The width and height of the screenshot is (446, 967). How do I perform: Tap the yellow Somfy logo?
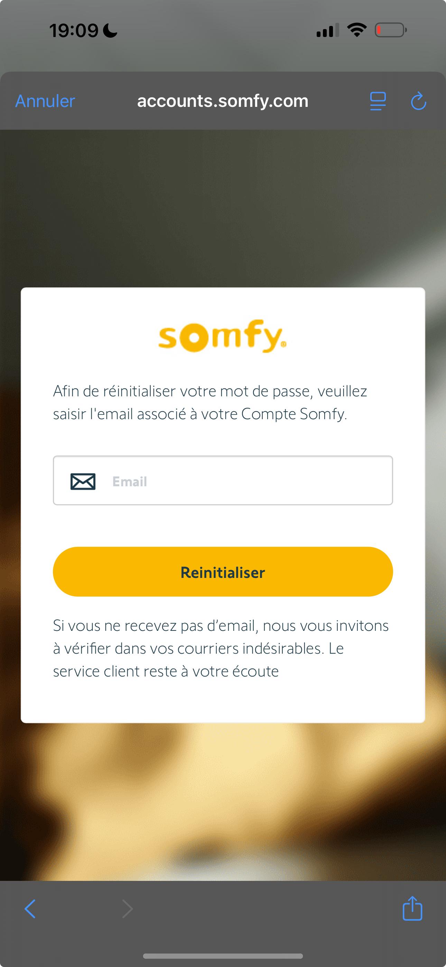[x=222, y=335]
